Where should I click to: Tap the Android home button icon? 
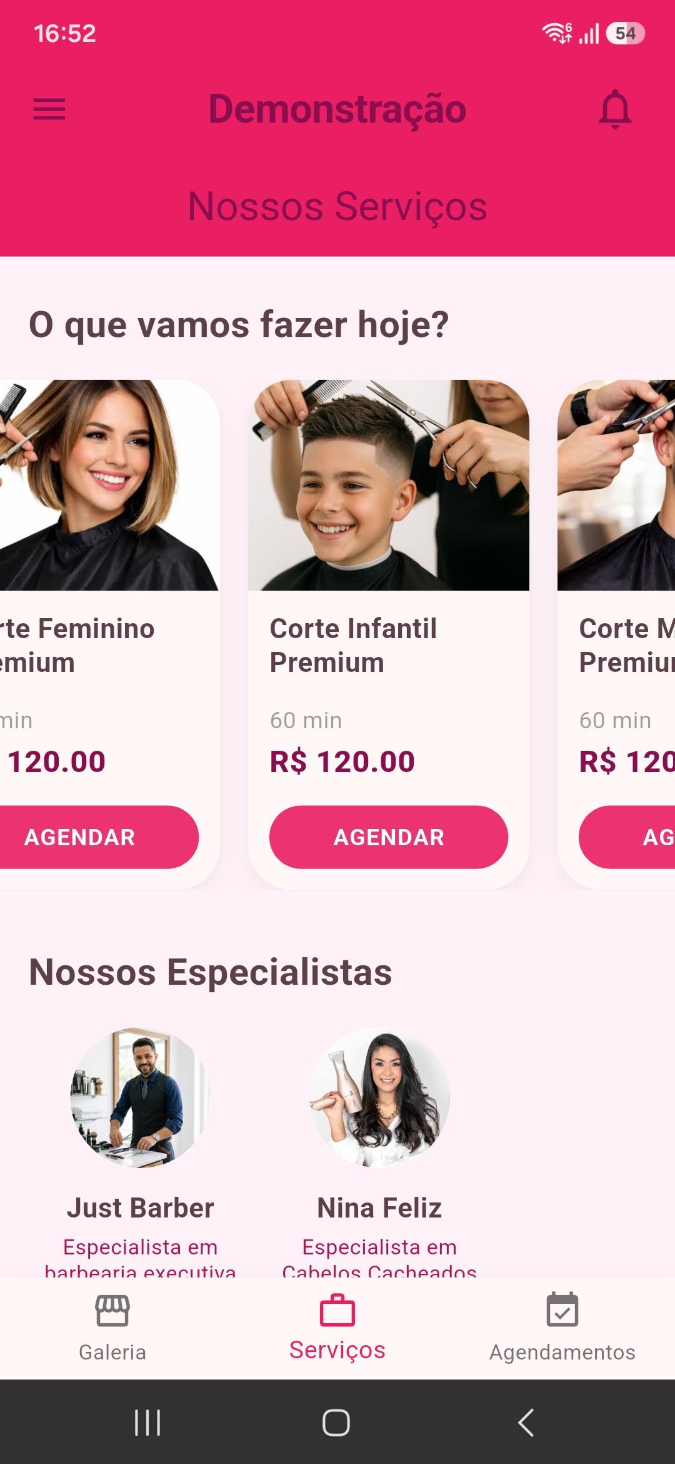(336, 1422)
